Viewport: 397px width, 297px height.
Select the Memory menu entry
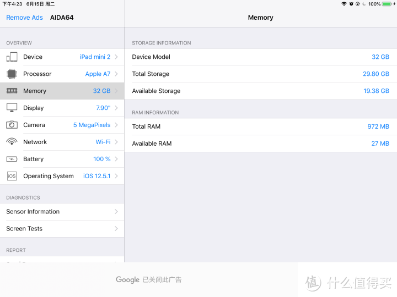[x=62, y=91]
